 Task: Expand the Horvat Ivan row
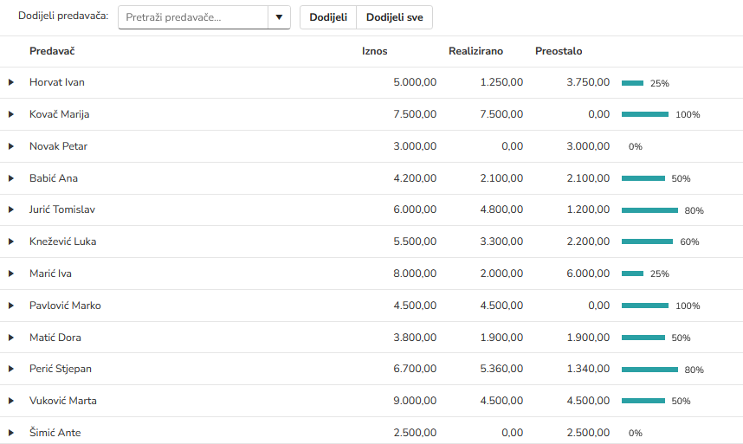pyautogui.click(x=11, y=82)
